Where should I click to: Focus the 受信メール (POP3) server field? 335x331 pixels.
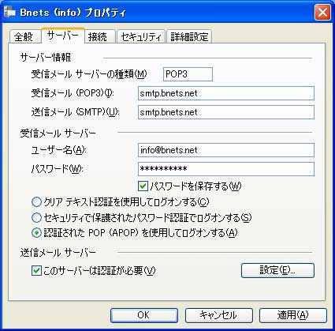point(226,93)
